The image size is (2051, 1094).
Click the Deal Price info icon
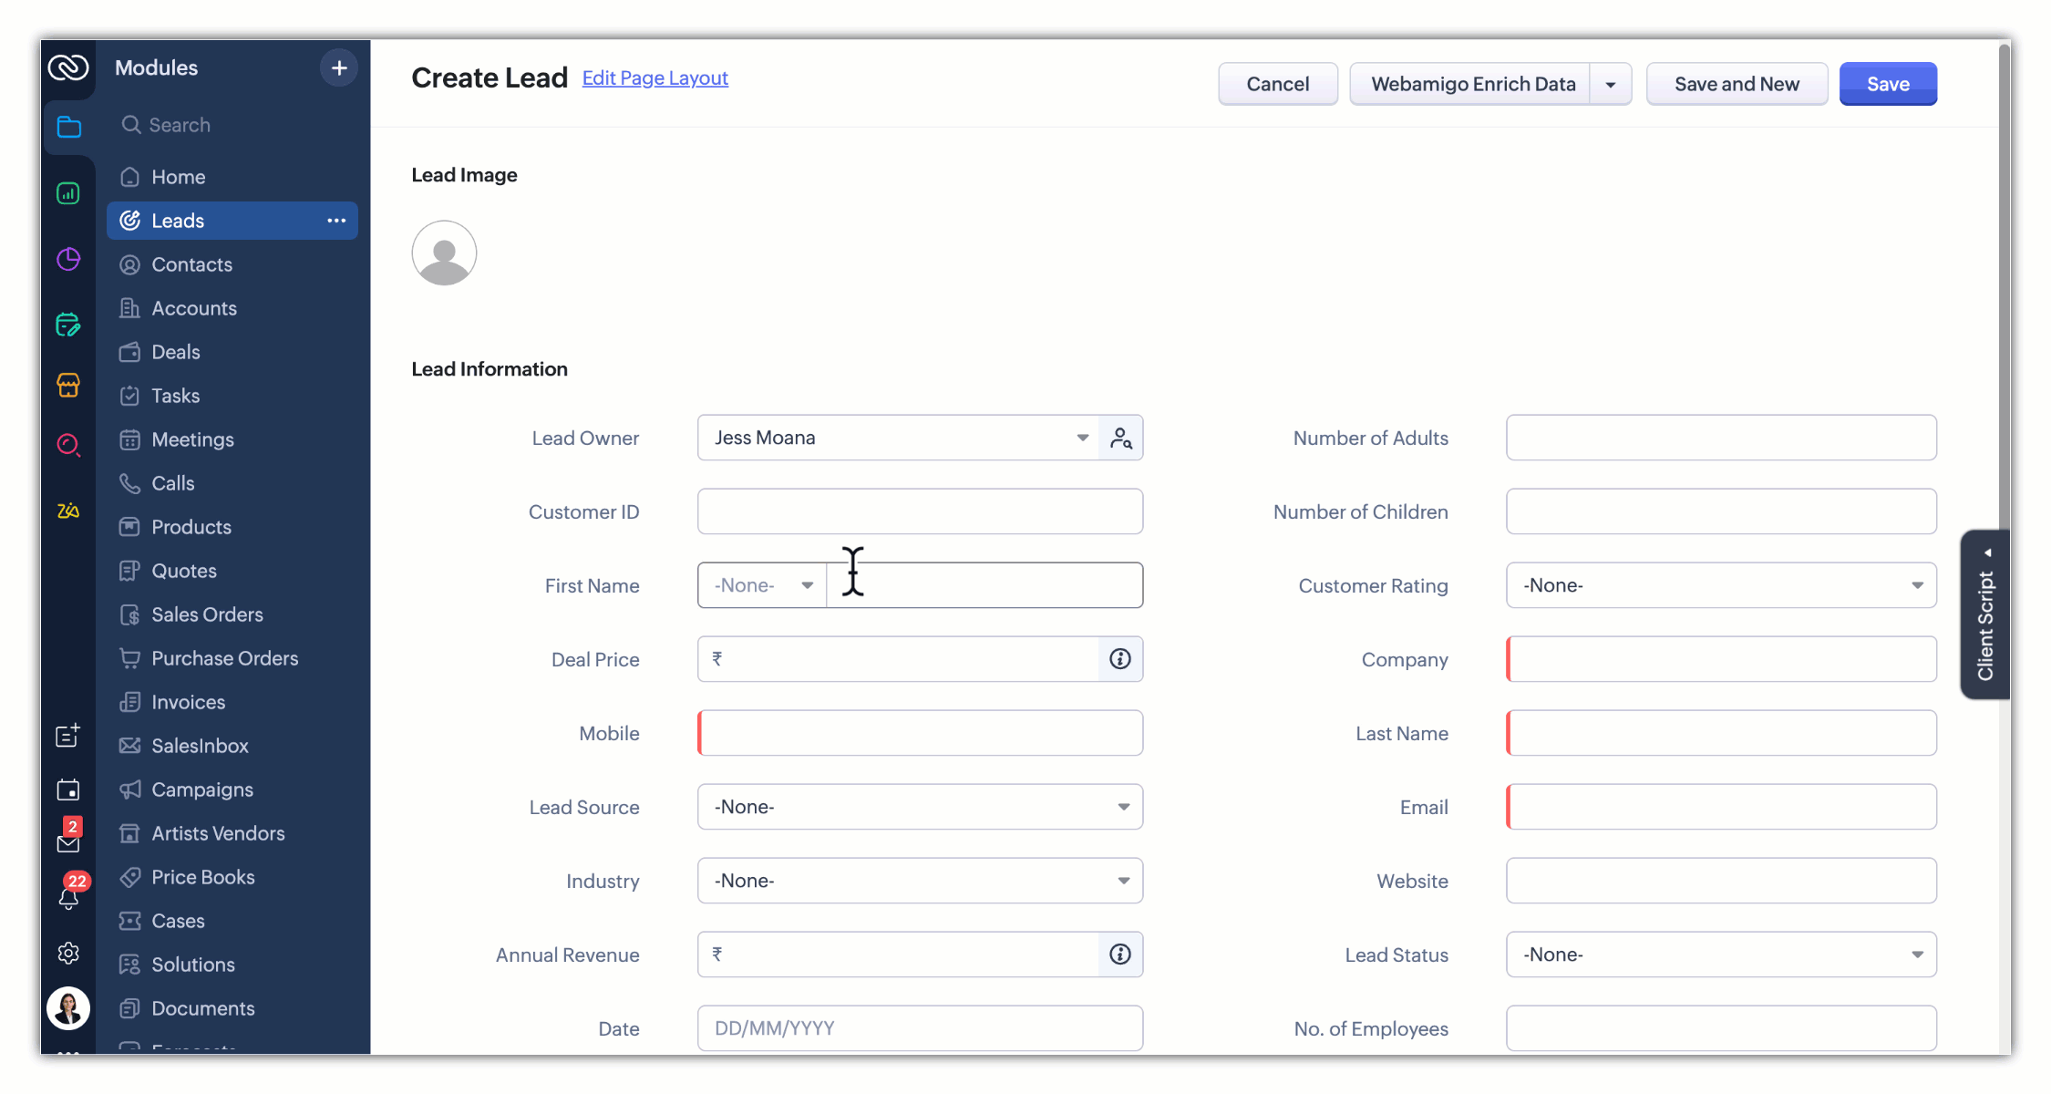click(x=1119, y=659)
